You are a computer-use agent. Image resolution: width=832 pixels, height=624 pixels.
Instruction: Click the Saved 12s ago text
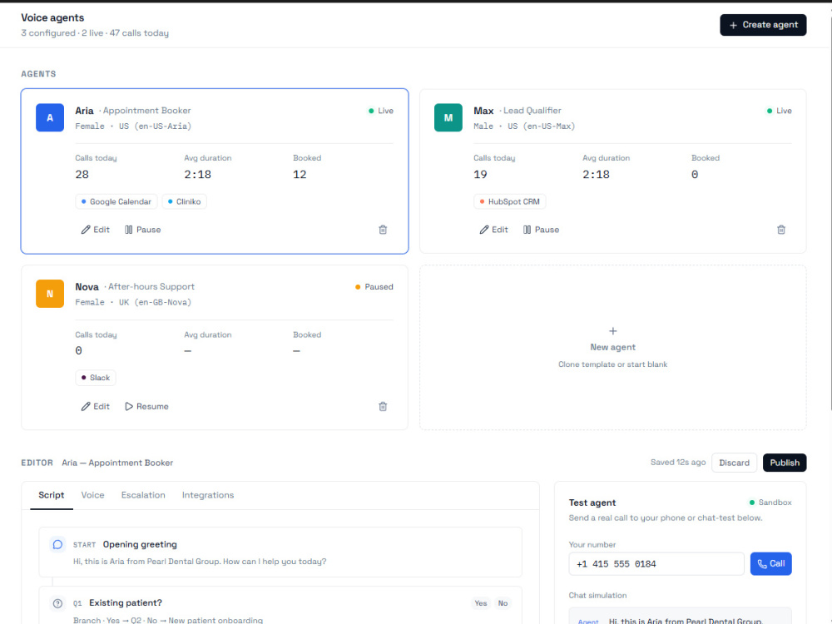pyautogui.click(x=678, y=462)
